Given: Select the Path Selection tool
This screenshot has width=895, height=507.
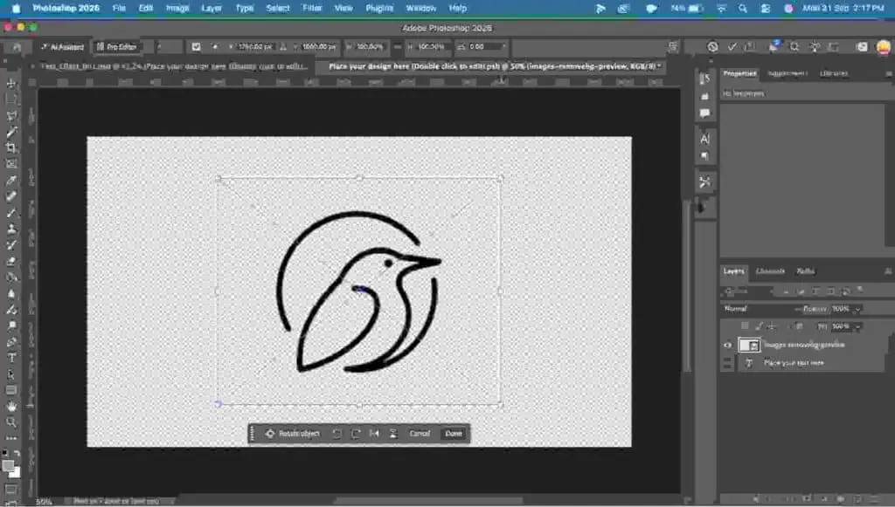Looking at the screenshot, I should [x=10, y=374].
